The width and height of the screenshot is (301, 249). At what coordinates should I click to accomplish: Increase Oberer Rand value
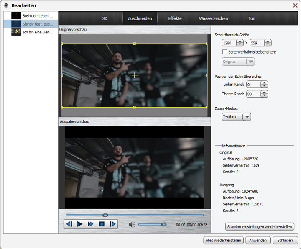264,92
